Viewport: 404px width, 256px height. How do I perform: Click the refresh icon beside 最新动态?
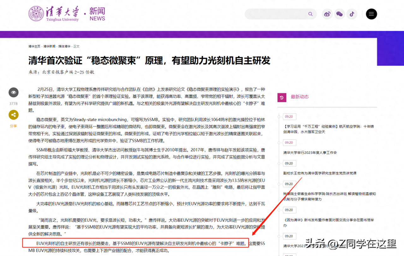(282, 97)
